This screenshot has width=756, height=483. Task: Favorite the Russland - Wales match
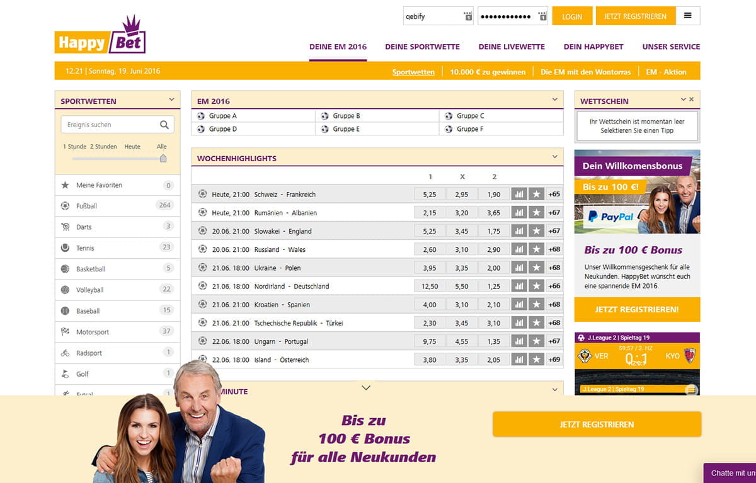click(x=536, y=249)
